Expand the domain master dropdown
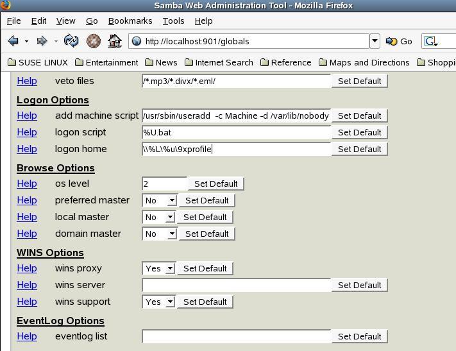The height and width of the screenshot is (351, 456). click(x=159, y=234)
